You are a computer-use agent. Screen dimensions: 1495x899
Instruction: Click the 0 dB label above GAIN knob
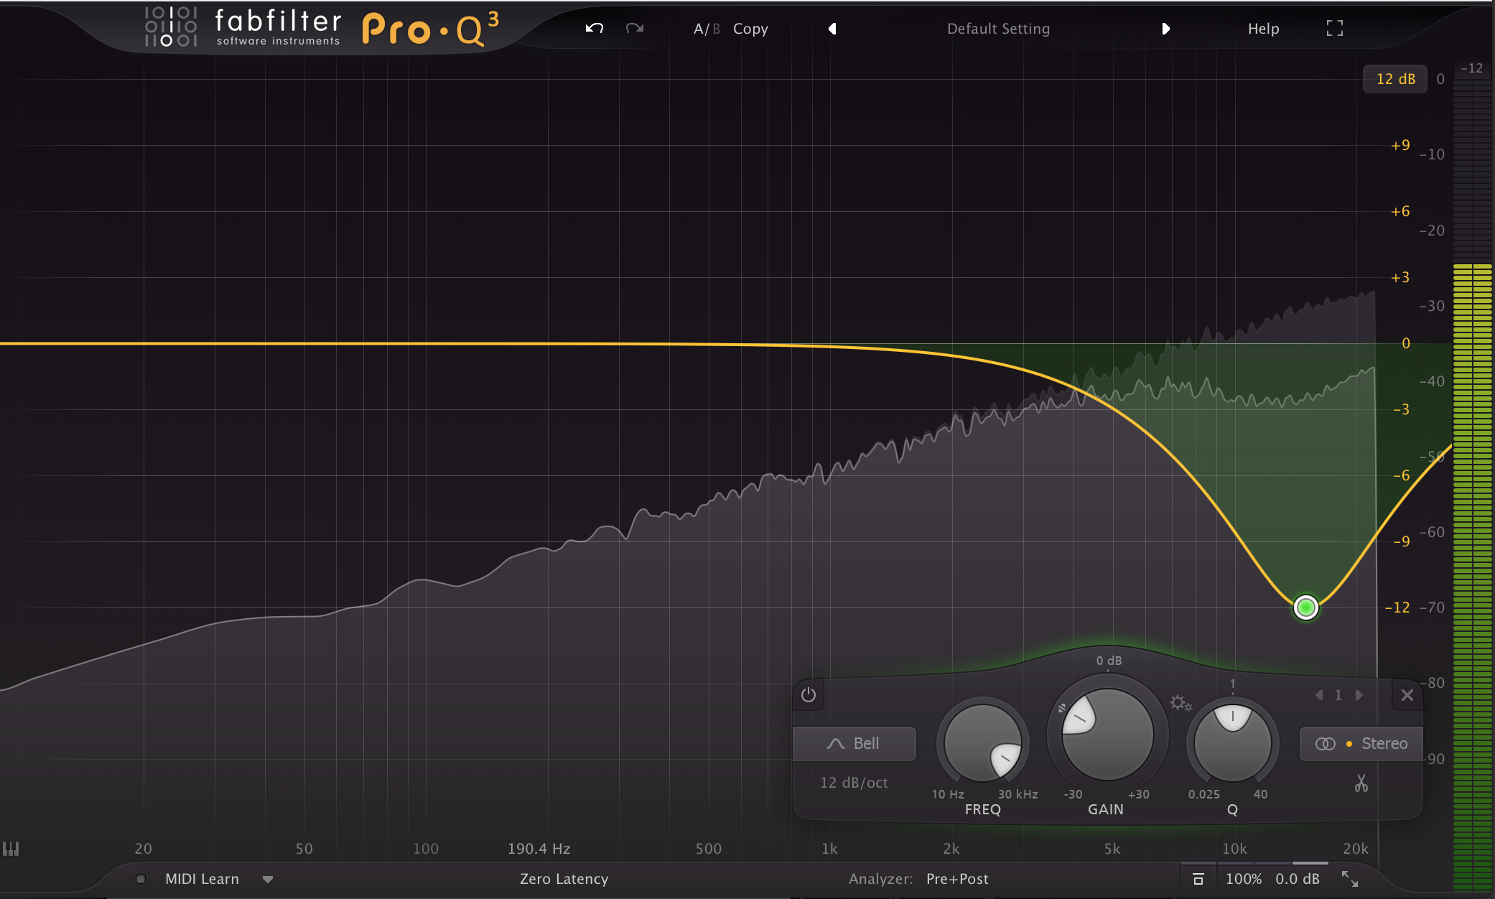click(1109, 661)
